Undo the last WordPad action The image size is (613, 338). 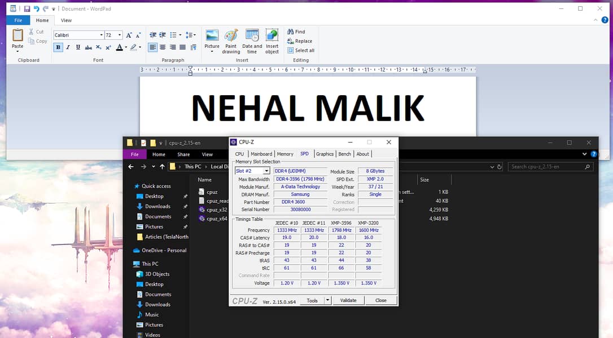[36, 8]
